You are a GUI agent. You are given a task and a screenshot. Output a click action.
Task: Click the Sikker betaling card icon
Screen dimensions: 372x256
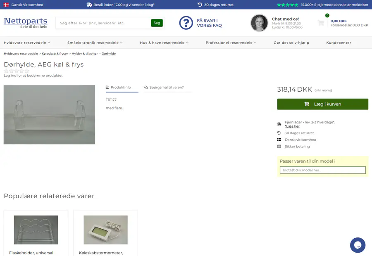click(x=279, y=147)
